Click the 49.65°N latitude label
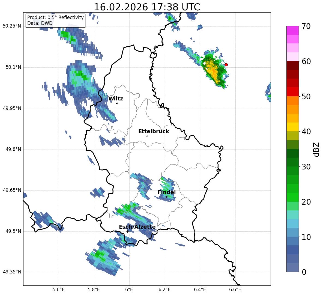 [12, 190]
